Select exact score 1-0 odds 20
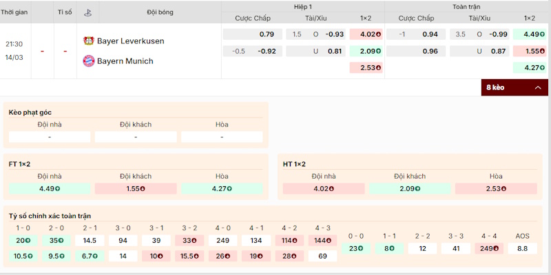This screenshot has height=275, width=551. [23, 241]
